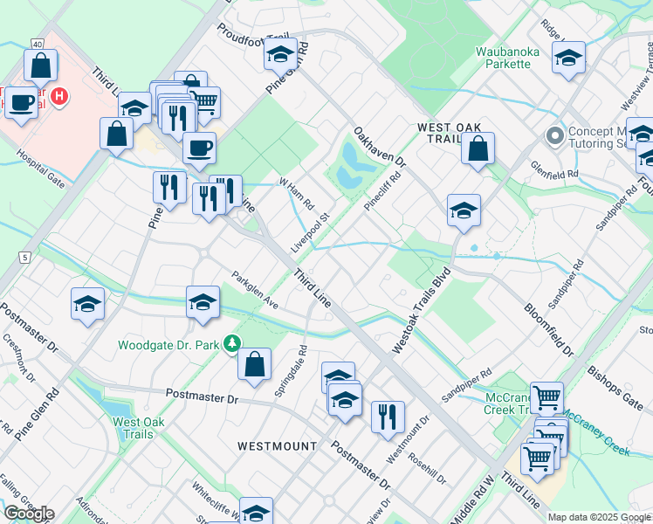This screenshot has width=653, height=524.
Task: Click the Bishops Gate street label
Action: click(615, 388)
